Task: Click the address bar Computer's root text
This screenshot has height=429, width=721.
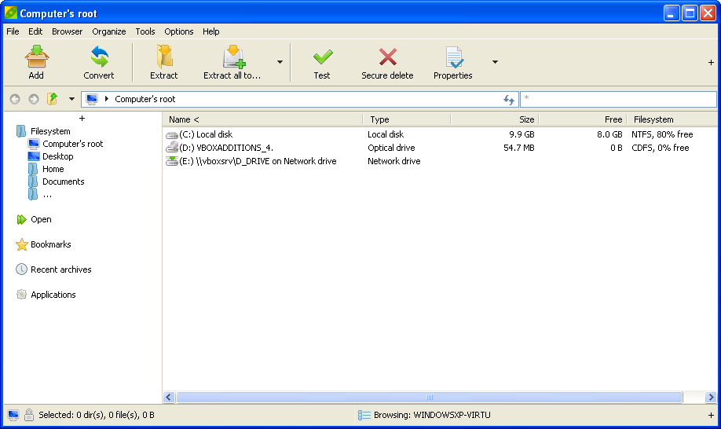Action: click(x=145, y=99)
